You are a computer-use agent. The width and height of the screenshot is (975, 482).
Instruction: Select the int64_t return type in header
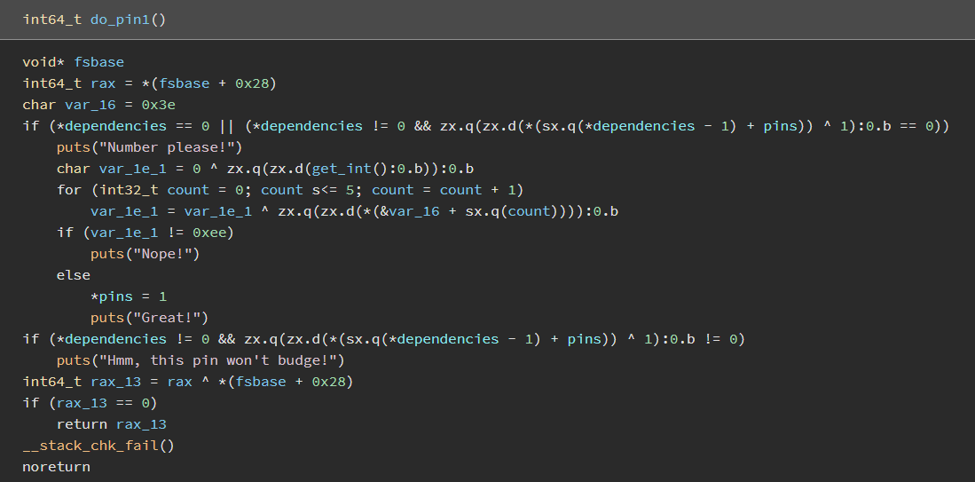click(x=52, y=20)
